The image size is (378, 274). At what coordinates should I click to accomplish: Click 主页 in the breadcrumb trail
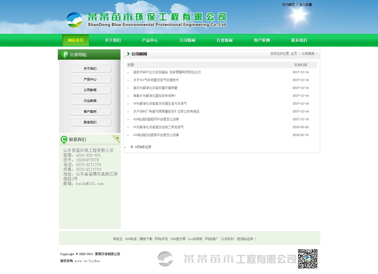(x=294, y=54)
